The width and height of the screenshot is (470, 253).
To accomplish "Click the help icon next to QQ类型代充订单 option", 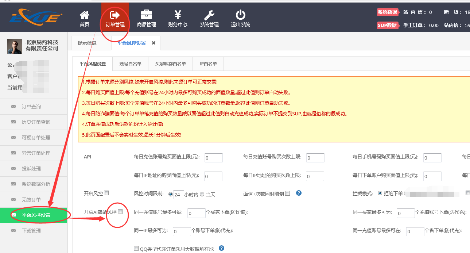I will (221, 248).
